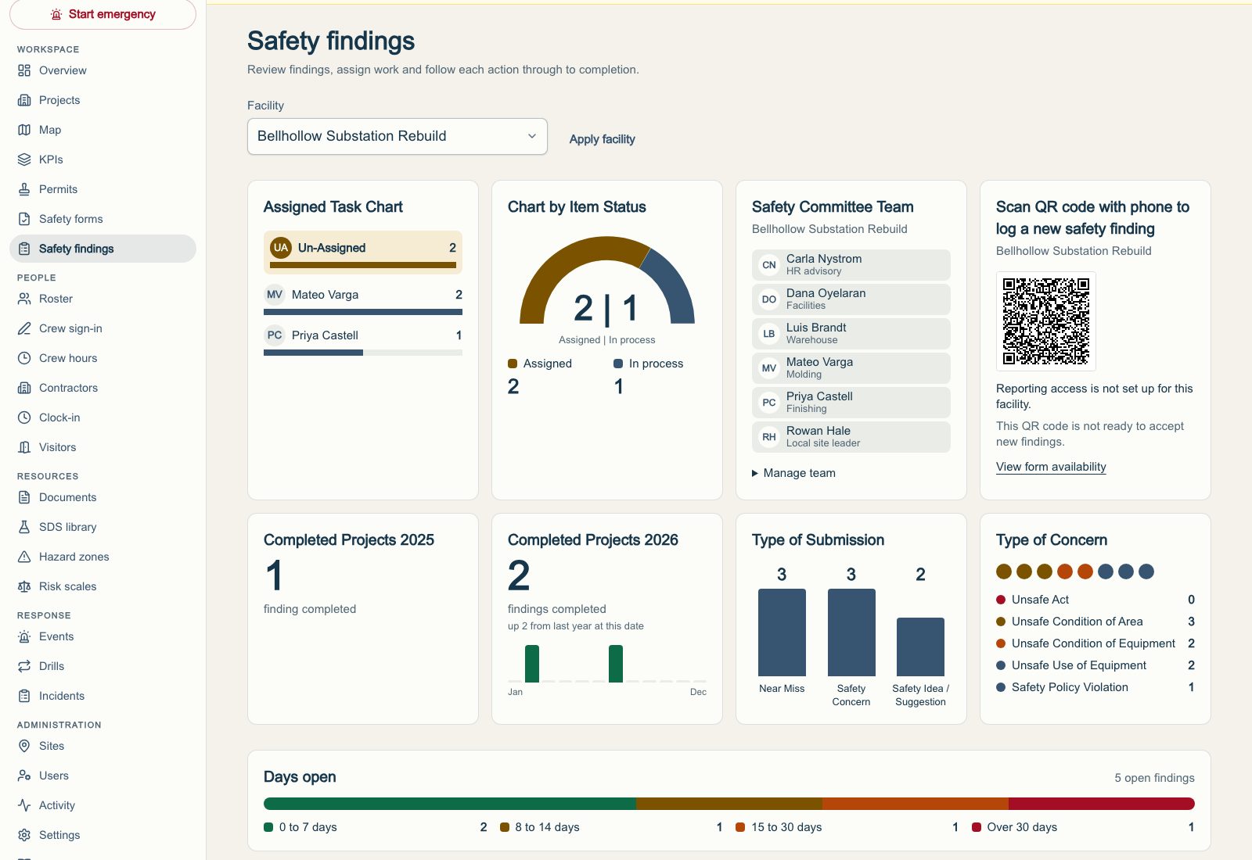Click the Risk scales balance icon
Screen dimensions: 1252x860
pyautogui.click(x=24, y=586)
